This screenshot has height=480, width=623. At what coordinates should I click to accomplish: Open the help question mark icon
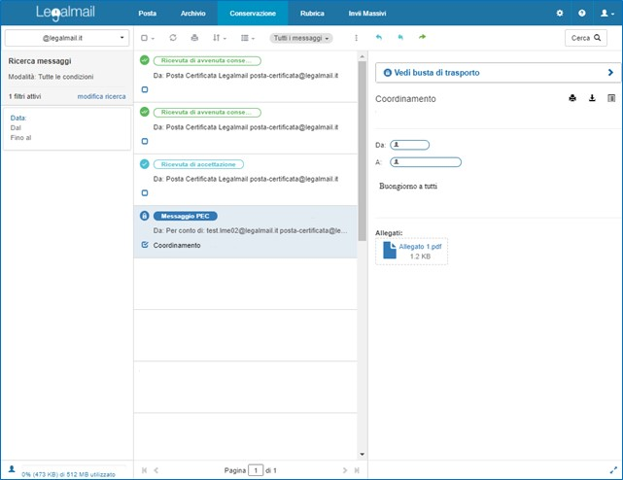tap(581, 13)
